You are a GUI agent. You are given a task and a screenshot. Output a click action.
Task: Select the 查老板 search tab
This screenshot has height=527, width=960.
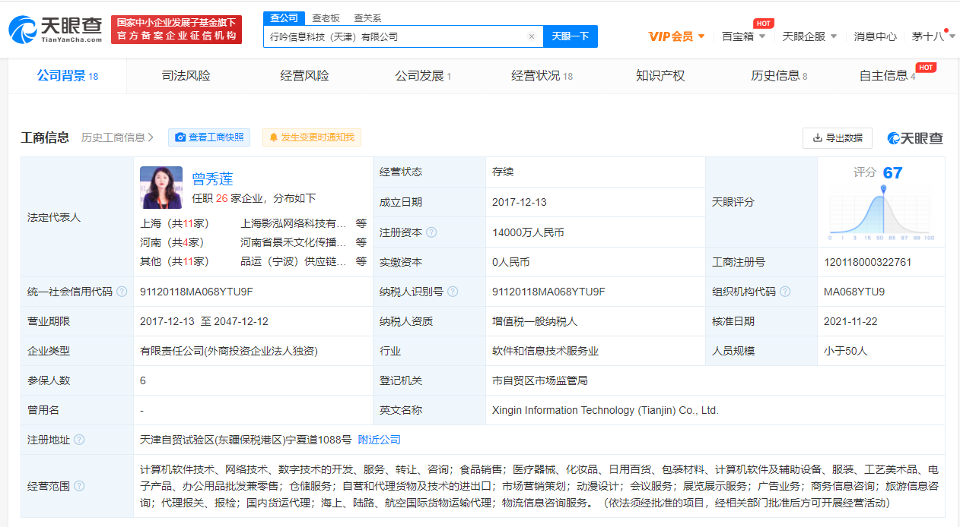[x=326, y=17]
